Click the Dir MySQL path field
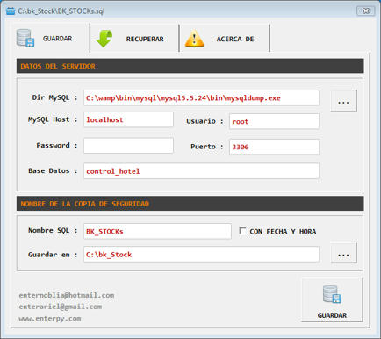 pos(201,98)
